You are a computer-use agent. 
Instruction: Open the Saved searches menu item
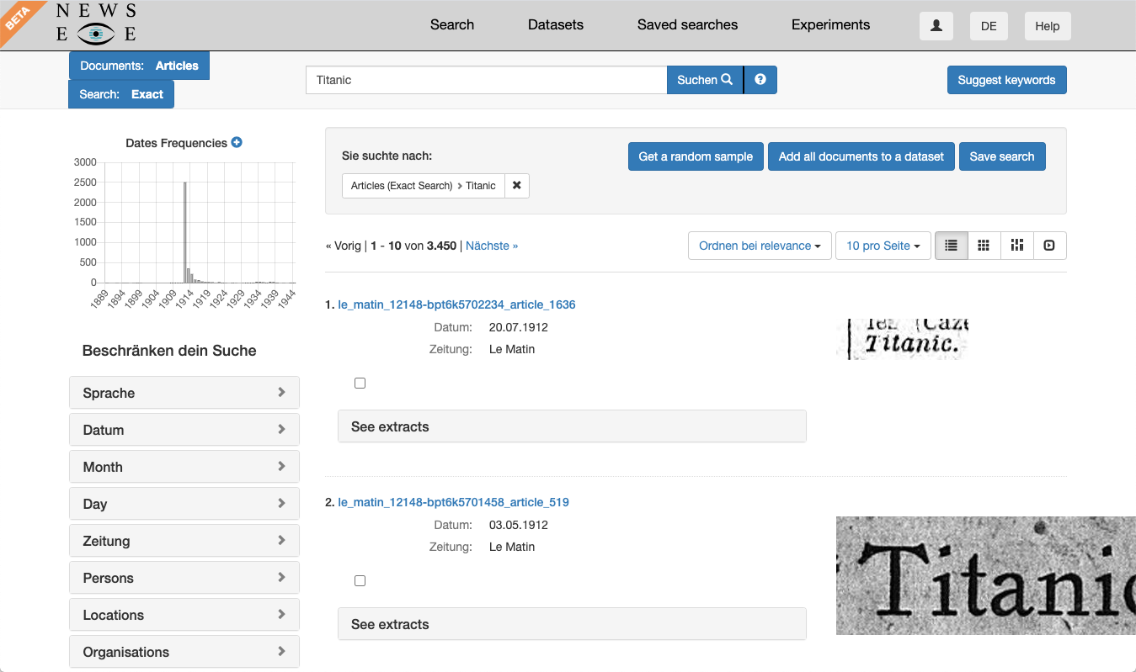point(688,25)
